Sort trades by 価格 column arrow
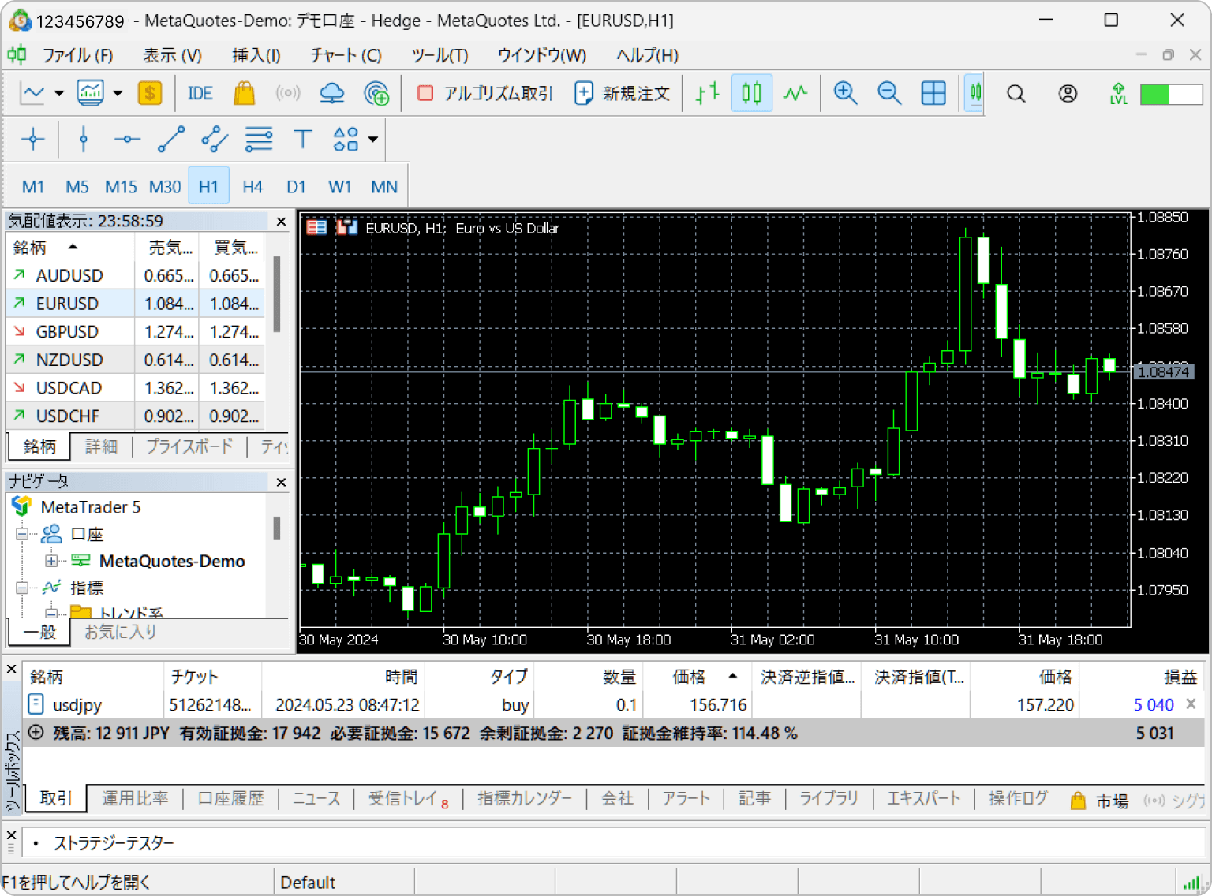The image size is (1212, 896). 733,676
